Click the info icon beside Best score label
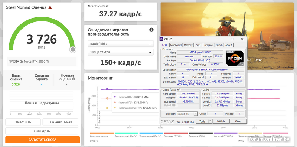The image size is (297, 147). click(74, 79)
